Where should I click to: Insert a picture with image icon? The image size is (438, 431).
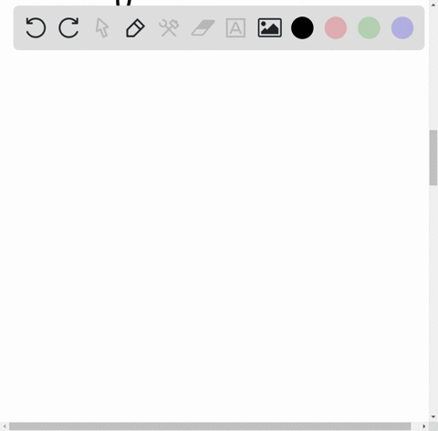269,28
